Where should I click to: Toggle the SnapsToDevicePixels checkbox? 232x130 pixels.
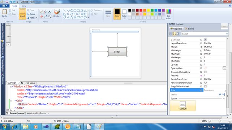tap(205, 86)
